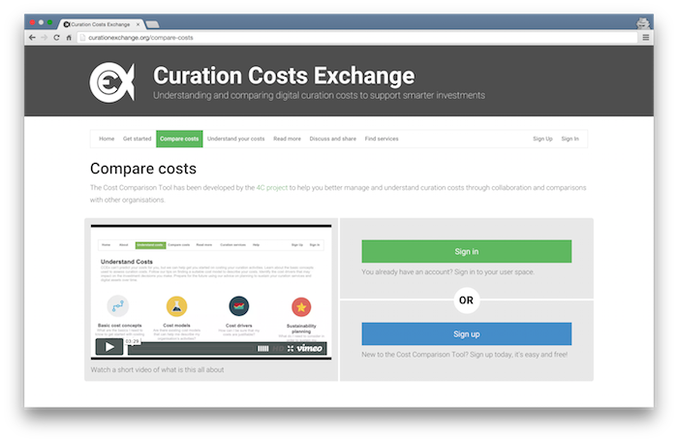Click the browser forward arrow

click(x=44, y=37)
